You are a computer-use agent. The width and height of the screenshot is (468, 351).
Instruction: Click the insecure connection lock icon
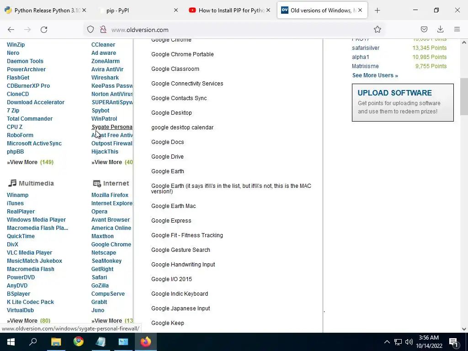[x=103, y=29]
